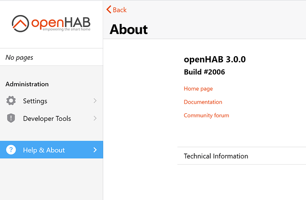This screenshot has height=200, width=306.
Task: Open the Developer Tools menu item
Action: click(51, 118)
